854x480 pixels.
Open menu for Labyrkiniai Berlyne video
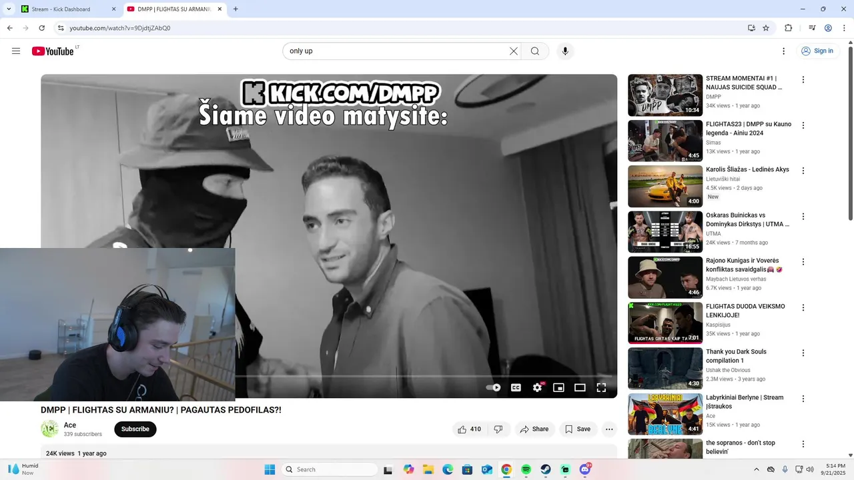803,399
